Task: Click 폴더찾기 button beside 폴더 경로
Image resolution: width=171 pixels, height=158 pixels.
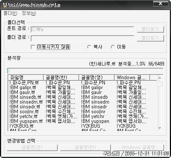Action: coord(150,38)
